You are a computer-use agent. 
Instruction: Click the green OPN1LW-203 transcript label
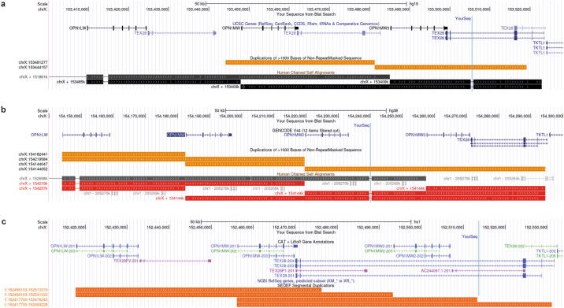point(63,250)
